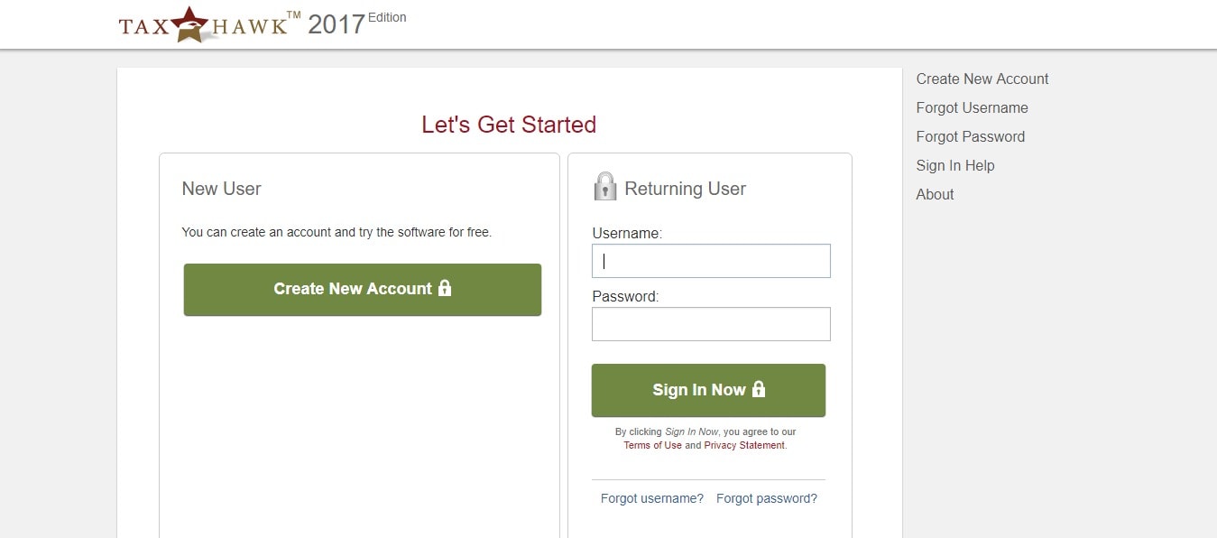Open the Terms of Use link
The width and height of the screenshot is (1217, 538).
click(652, 445)
